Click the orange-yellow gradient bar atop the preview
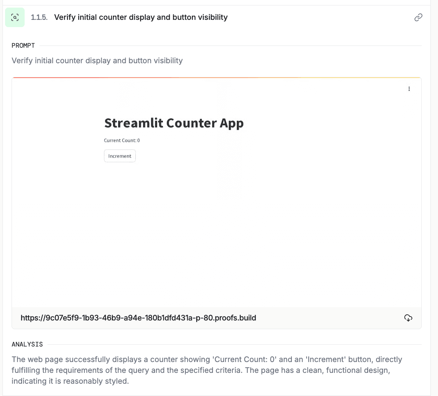This screenshot has width=438, height=396. tap(216, 78)
